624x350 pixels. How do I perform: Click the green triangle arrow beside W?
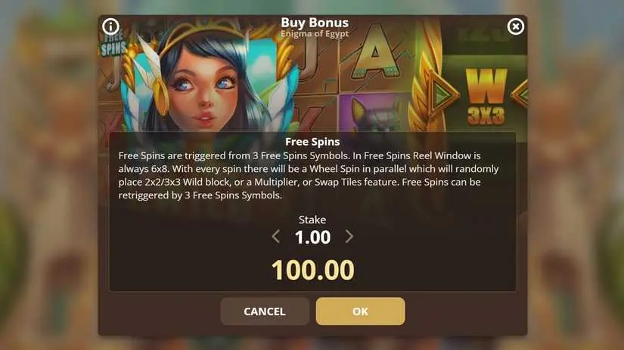[441, 94]
